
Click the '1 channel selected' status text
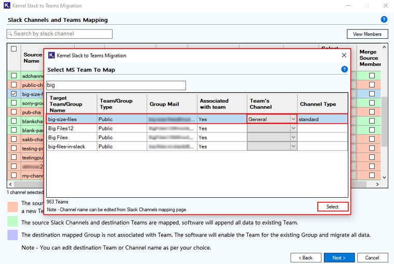pos(25,192)
